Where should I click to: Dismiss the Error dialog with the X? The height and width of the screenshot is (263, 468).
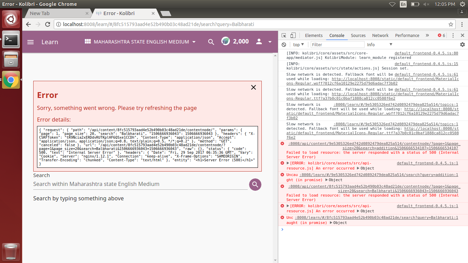click(x=253, y=87)
